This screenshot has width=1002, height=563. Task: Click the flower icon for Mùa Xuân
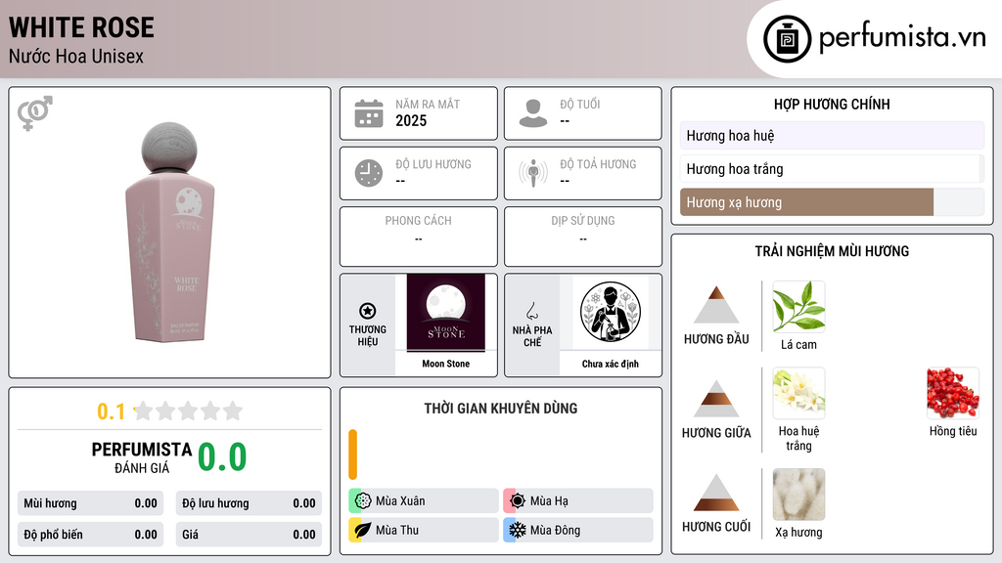(363, 501)
